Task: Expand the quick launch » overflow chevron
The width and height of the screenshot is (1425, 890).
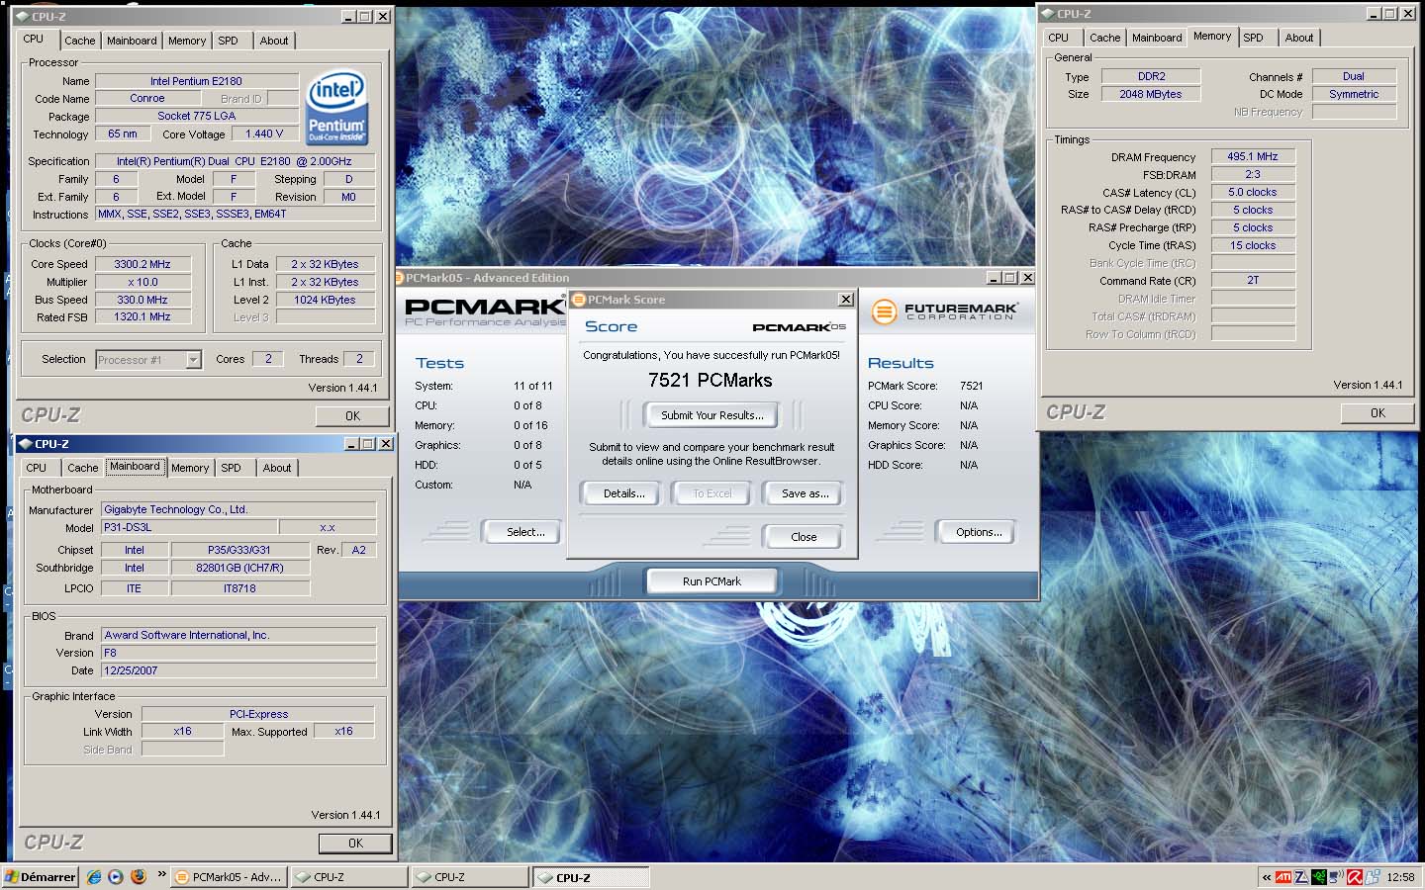Action: tap(161, 875)
